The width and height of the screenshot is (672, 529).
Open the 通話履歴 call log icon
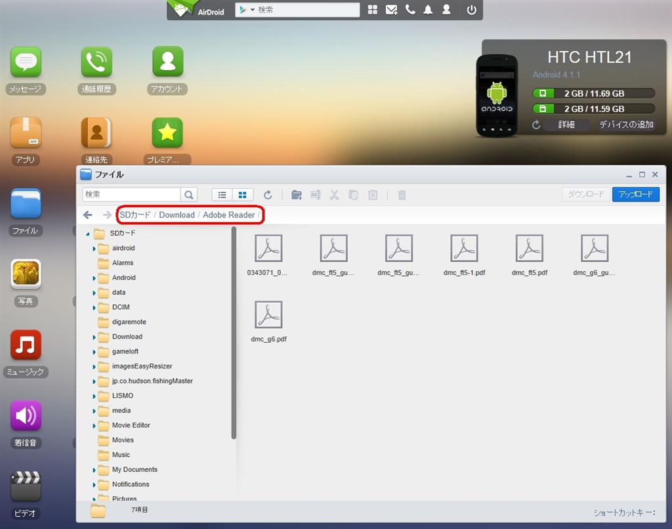[x=96, y=62]
